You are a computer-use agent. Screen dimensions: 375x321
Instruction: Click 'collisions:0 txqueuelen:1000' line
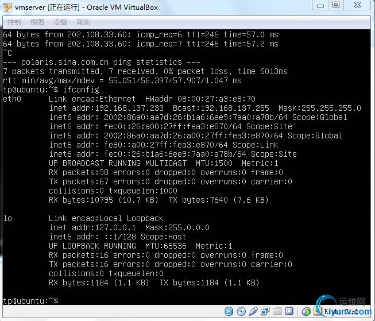(x=113, y=191)
